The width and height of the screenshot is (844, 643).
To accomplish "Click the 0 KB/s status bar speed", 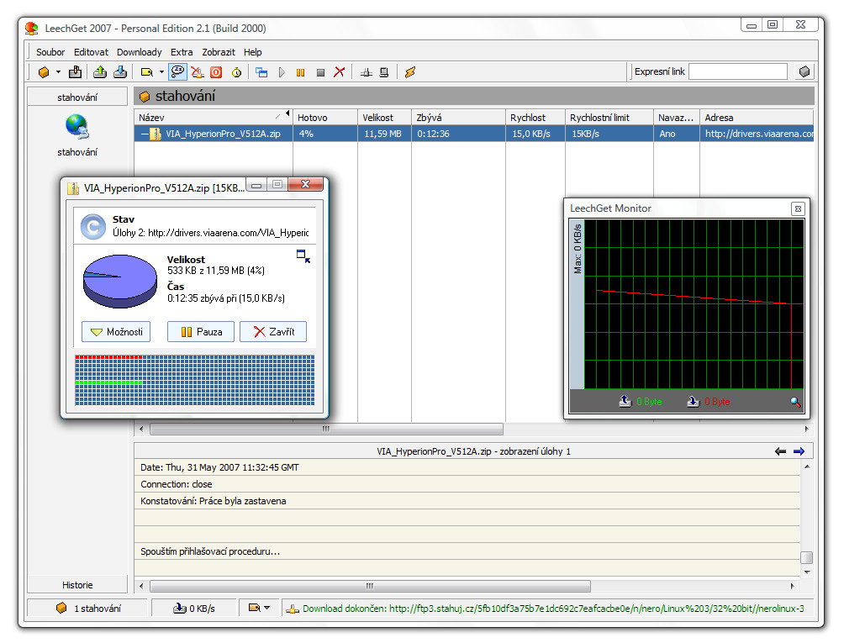I will [x=194, y=608].
